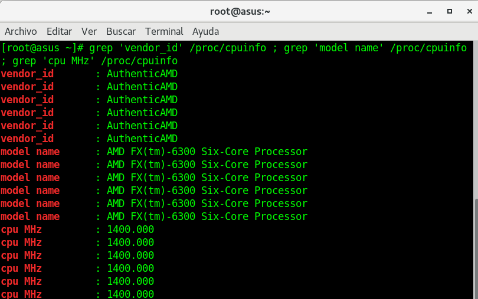
Task: Open the Archivo menu
Action: 21,31
